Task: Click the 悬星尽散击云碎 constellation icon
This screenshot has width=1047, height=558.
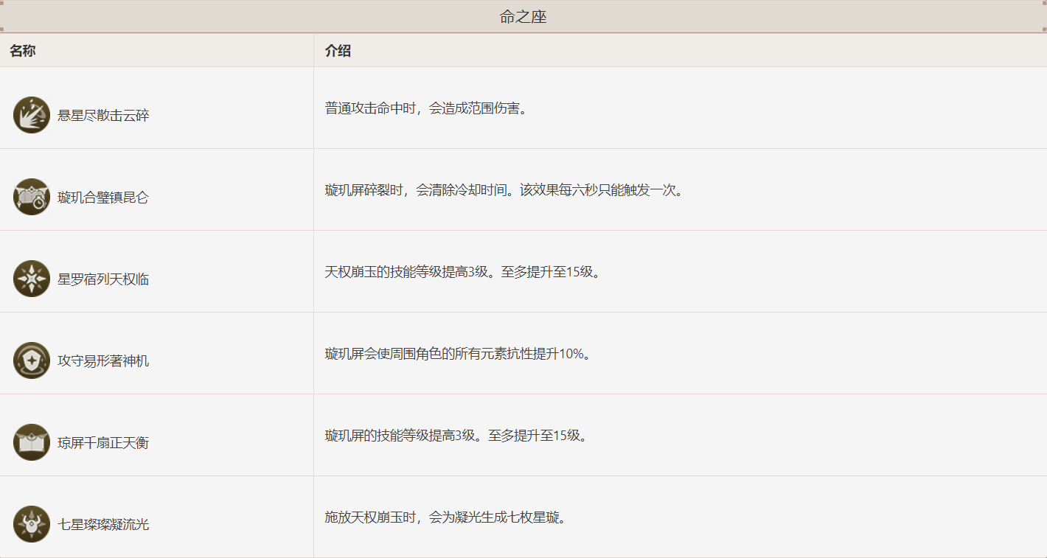Action: [x=32, y=115]
